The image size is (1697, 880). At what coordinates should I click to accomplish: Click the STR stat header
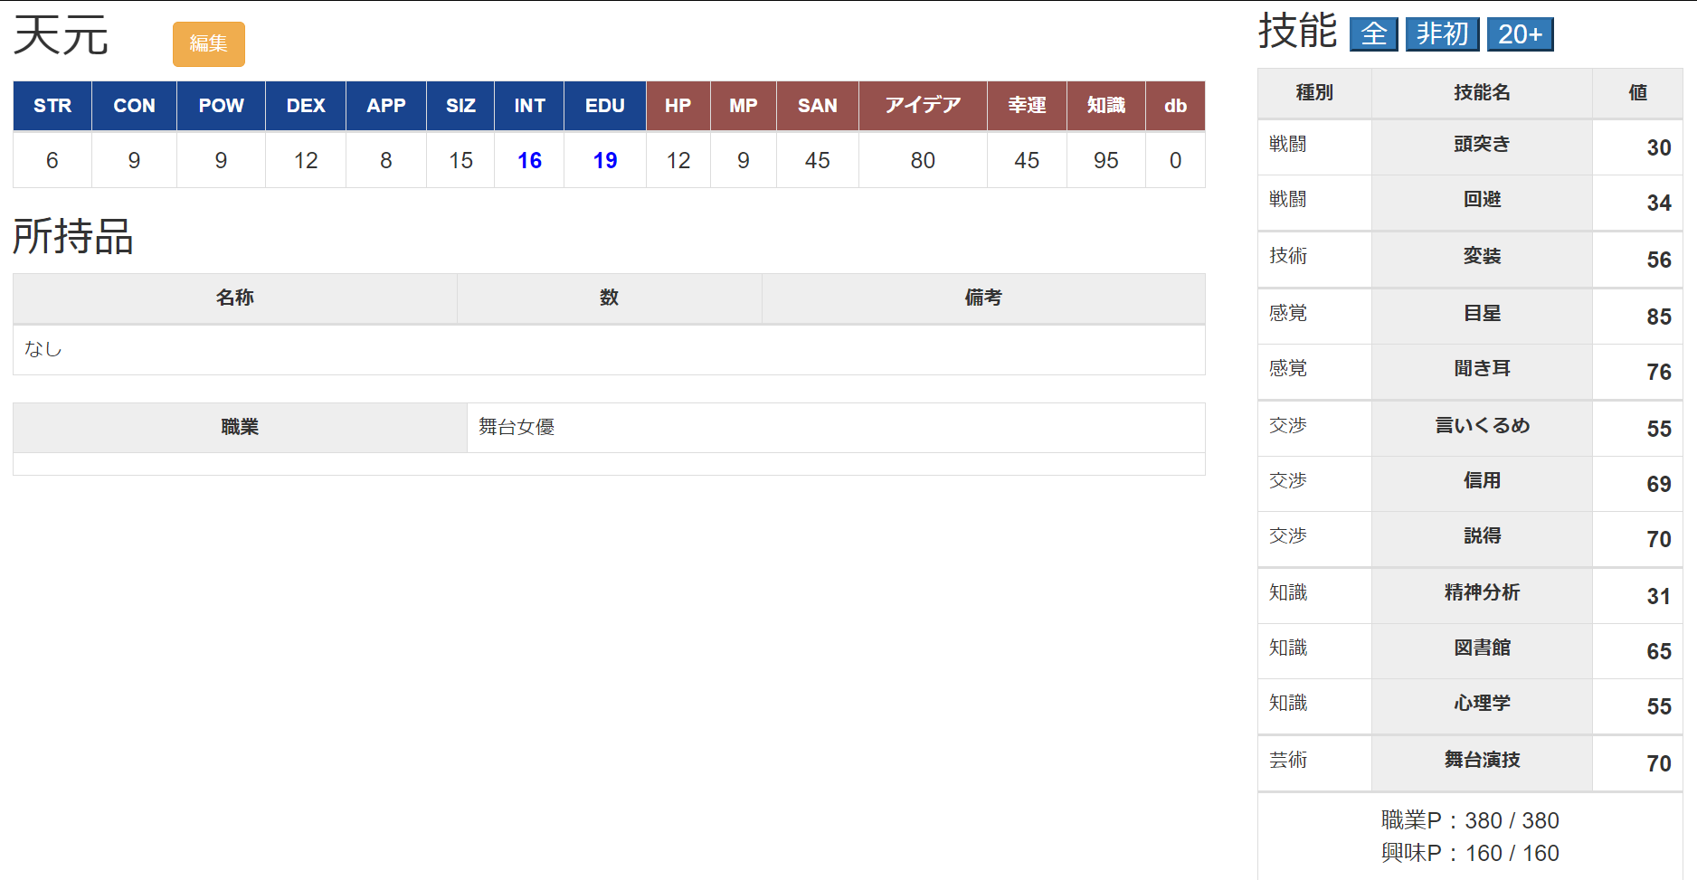click(x=52, y=106)
